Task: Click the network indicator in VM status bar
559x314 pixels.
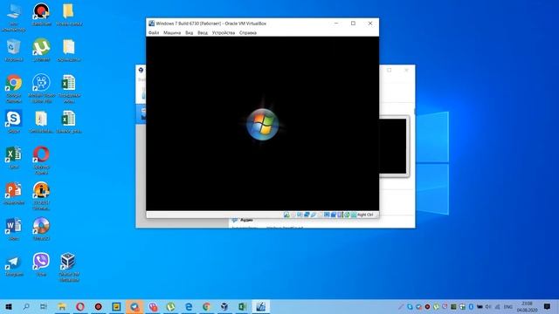Action: click(x=307, y=215)
